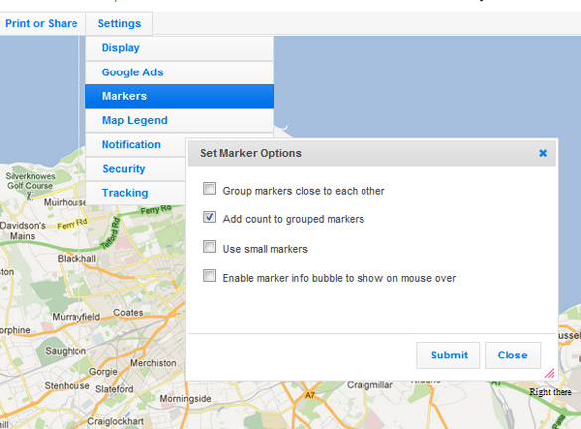
Task: Click the Blackhall map label
Action: (x=76, y=259)
